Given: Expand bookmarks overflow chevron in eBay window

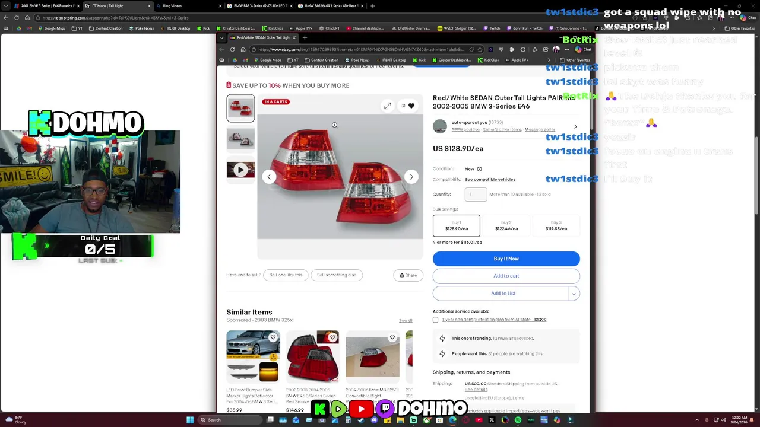Looking at the screenshot, I should [x=549, y=60].
